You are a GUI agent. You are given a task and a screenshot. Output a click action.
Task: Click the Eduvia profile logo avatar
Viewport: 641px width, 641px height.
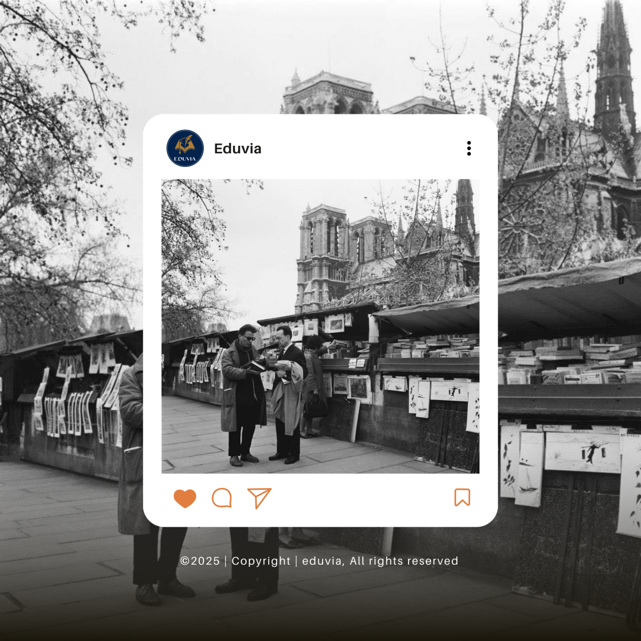point(185,148)
